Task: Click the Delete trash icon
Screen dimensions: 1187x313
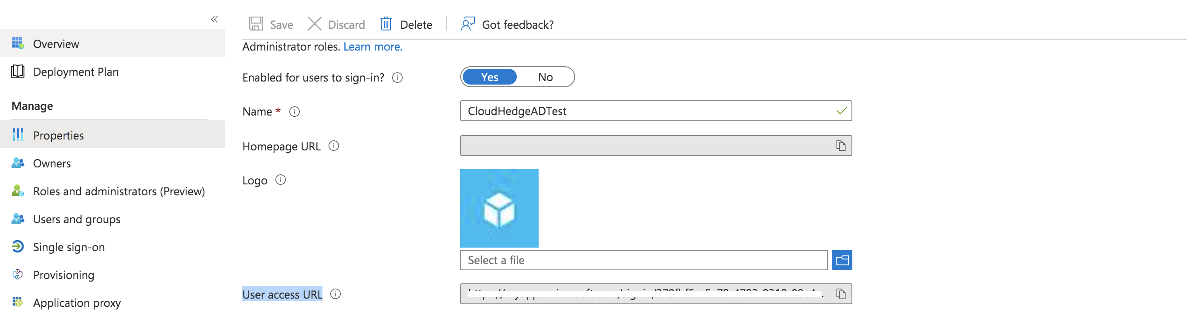Action: [385, 24]
